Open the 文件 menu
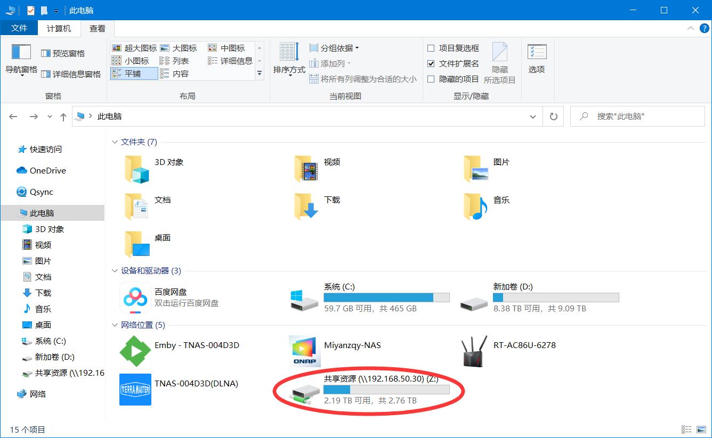The width and height of the screenshot is (712, 438). [x=19, y=29]
